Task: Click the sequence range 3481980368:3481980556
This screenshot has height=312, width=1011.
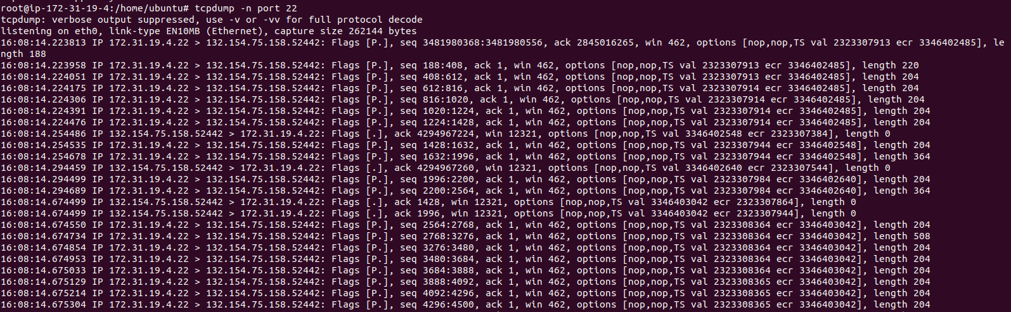Action: click(482, 42)
